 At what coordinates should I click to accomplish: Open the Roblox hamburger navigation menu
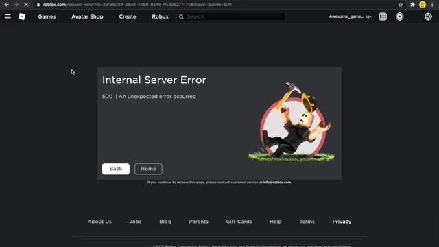coord(8,16)
